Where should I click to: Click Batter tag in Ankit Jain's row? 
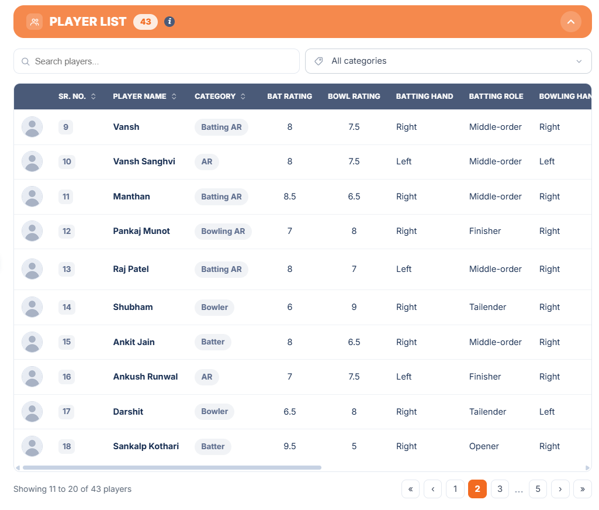[213, 342]
